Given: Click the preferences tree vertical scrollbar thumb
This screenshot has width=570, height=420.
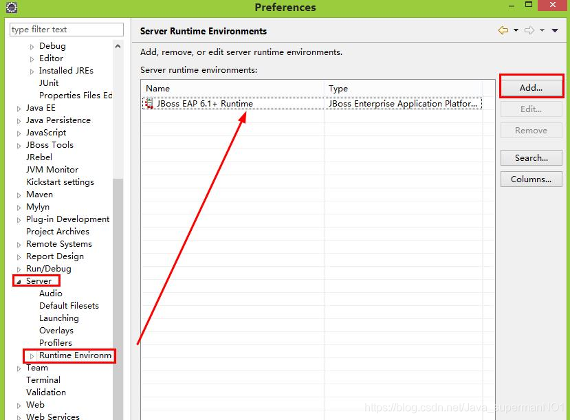Looking at the screenshot, I should (x=118, y=298).
